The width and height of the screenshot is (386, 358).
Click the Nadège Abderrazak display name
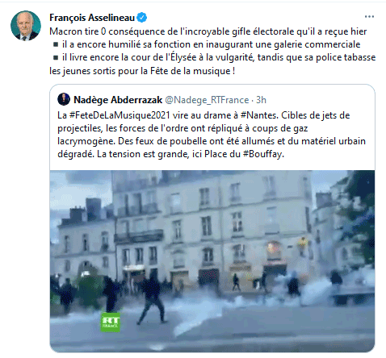click(x=118, y=100)
